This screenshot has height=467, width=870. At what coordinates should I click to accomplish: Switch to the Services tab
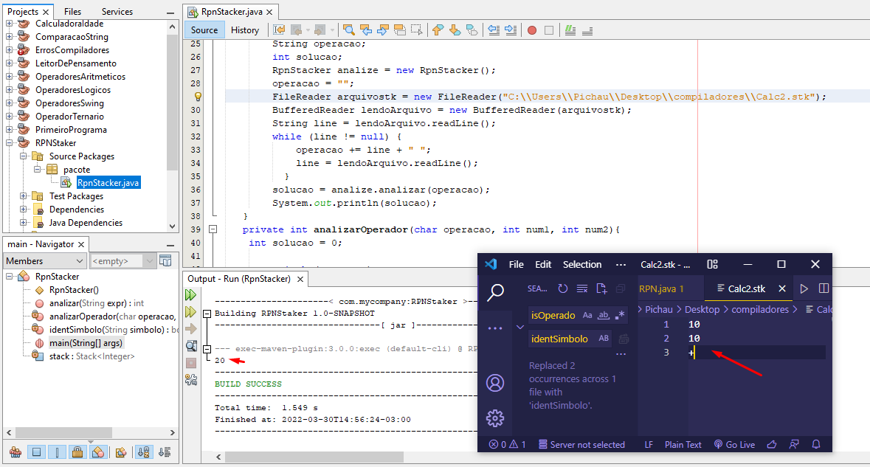pos(117,12)
